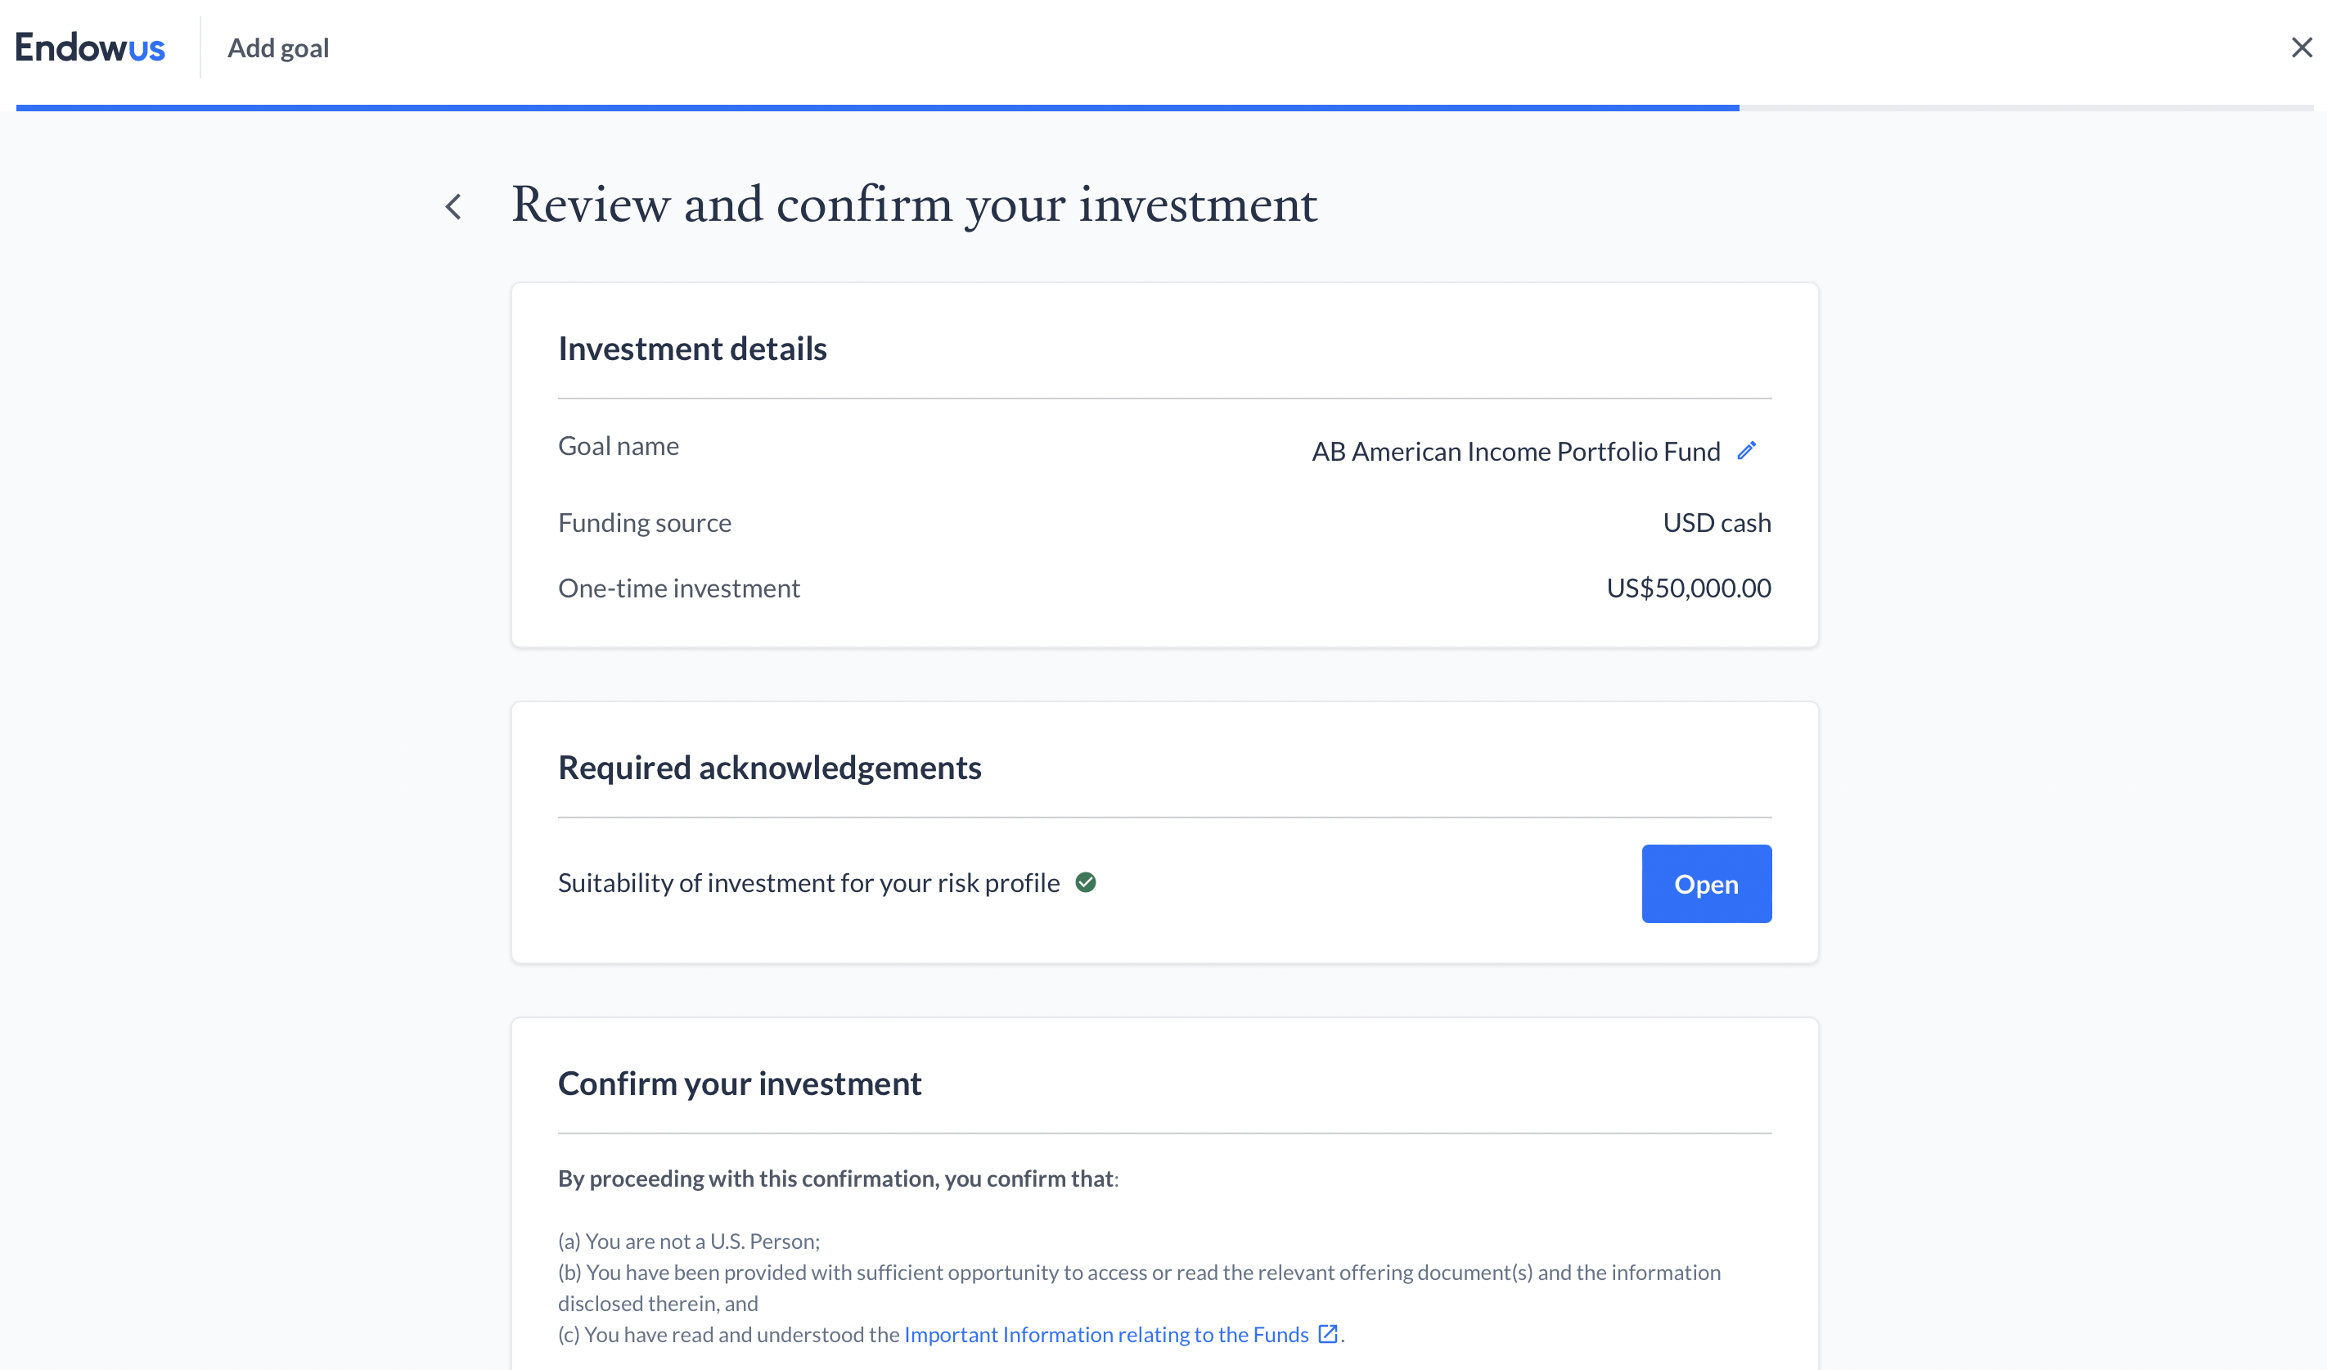Click the Required acknowledgements heading
Viewport: 2327px width, 1370px height.
(x=769, y=768)
